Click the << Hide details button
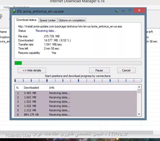 point(32,70)
